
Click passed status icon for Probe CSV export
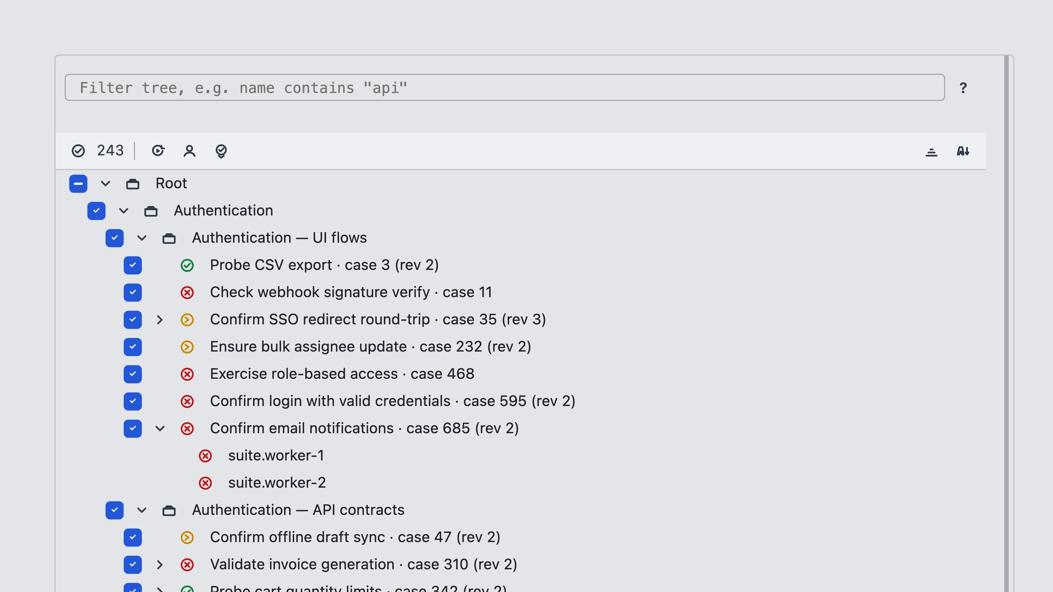[187, 265]
